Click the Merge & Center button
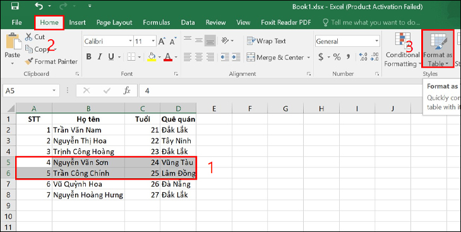This screenshot has width=461, height=232. coord(275,57)
